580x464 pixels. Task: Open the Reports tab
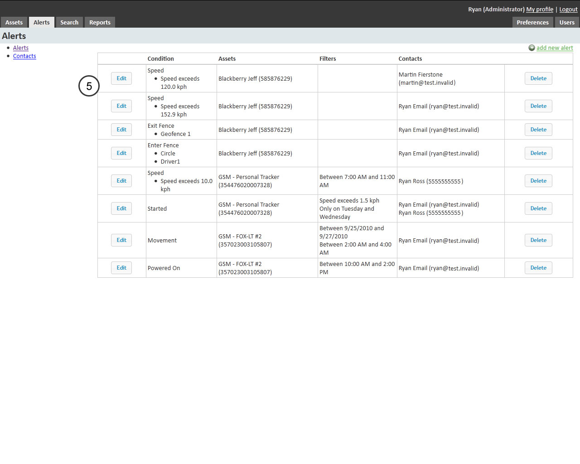point(100,22)
